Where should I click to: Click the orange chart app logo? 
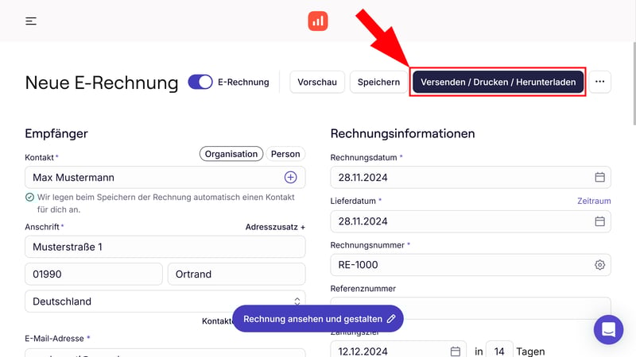[x=318, y=21]
